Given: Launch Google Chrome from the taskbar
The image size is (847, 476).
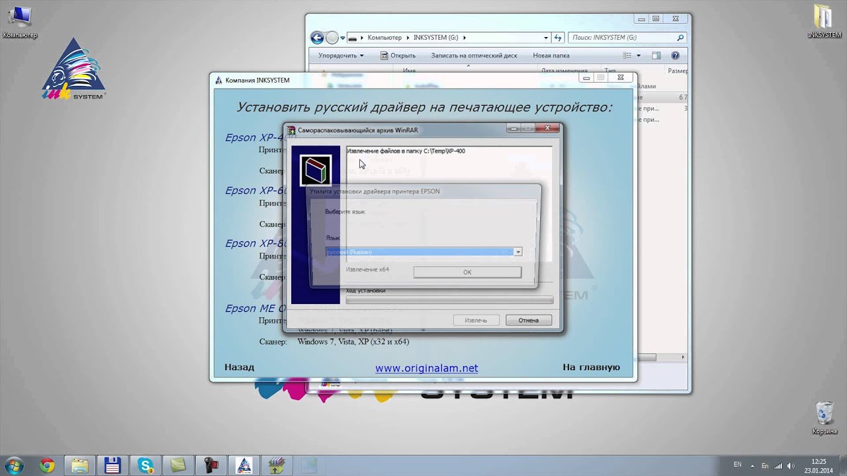Looking at the screenshot, I should [x=46, y=465].
